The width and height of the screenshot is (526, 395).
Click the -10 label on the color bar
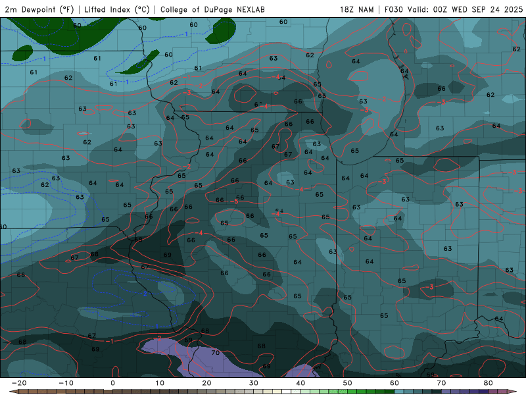(x=66, y=383)
